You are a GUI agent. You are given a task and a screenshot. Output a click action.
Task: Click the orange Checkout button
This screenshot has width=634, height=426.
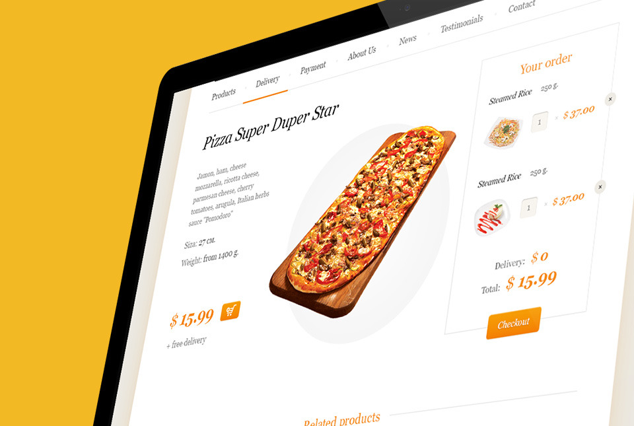[x=514, y=323]
